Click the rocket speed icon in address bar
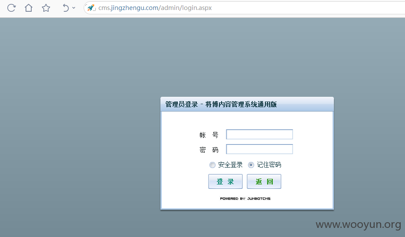405x237 pixels. coord(91,8)
